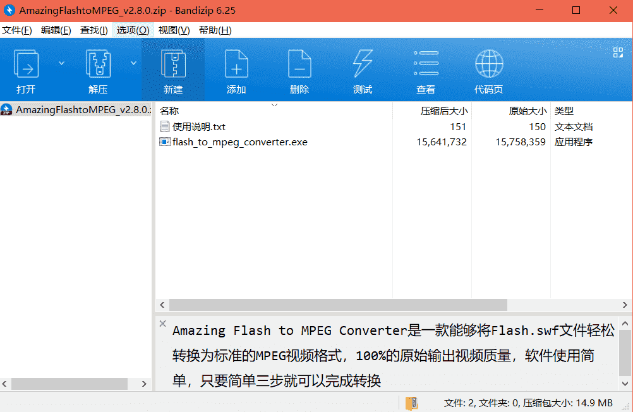Click the Add (添加) file icon
The height and width of the screenshot is (412, 633).
coord(236,64)
